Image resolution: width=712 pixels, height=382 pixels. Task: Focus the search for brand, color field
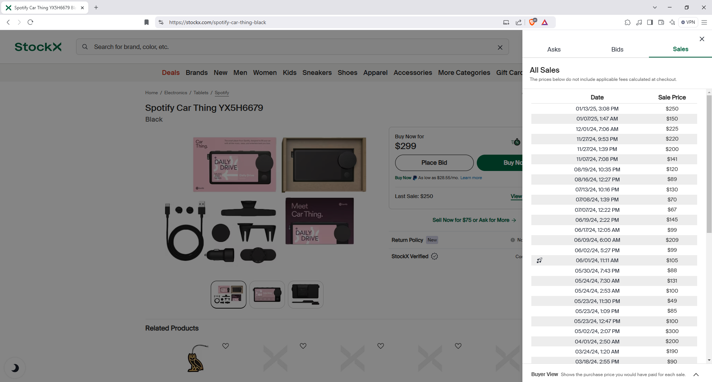click(292, 47)
